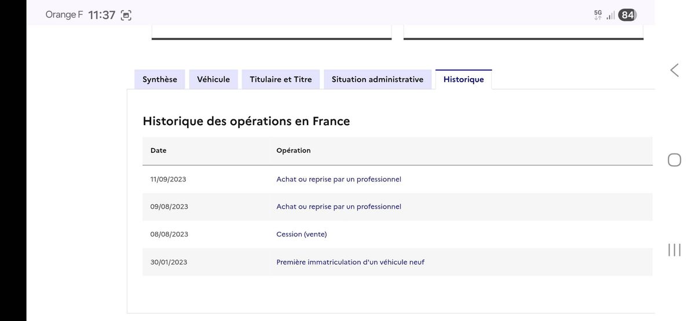Open recent apps with three-bar icon
The image size is (695, 321).
click(674, 250)
